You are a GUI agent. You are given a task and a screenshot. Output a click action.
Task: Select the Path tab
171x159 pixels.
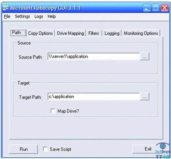(18, 33)
